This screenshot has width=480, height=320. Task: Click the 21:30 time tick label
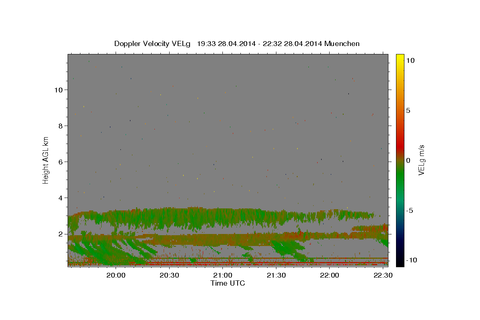point(276,276)
